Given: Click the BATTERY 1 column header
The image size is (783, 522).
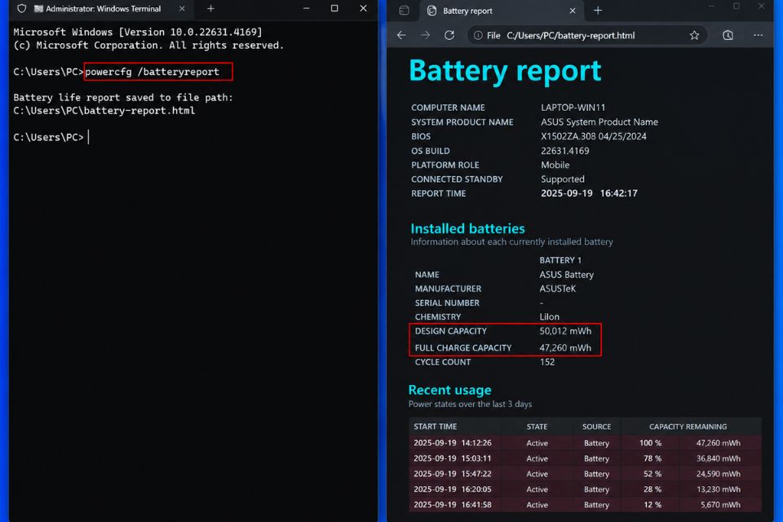Looking at the screenshot, I should [560, 260].
